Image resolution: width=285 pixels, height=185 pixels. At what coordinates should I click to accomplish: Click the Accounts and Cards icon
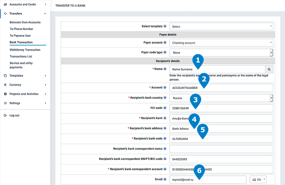click(5, 4)
